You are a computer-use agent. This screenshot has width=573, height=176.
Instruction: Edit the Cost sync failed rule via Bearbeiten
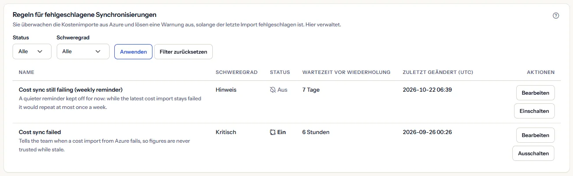(x=535, y=135)
